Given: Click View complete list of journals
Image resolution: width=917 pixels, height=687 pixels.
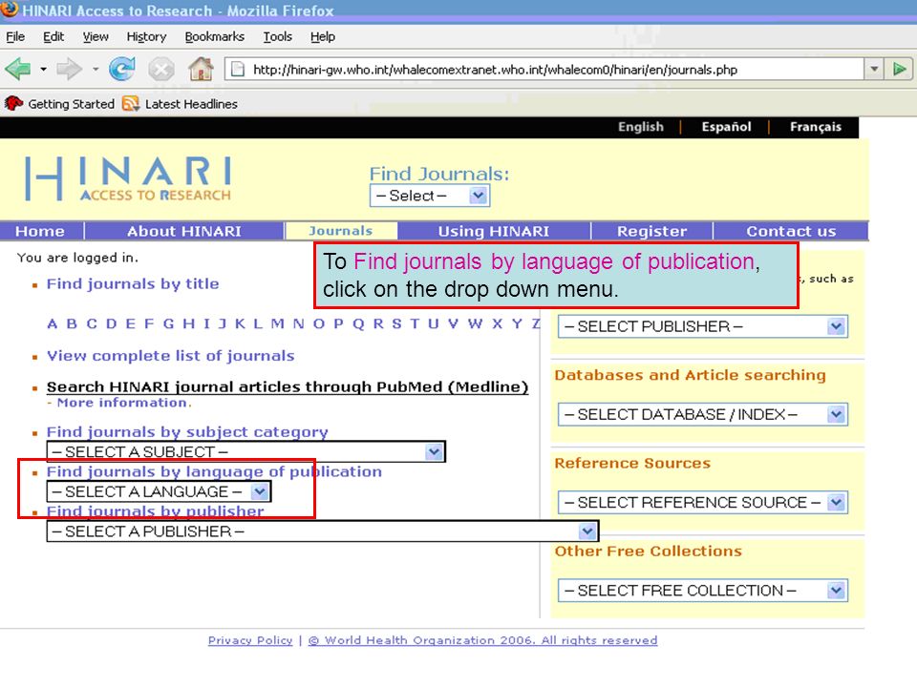Looking at the screenshot, I should (170, 356).
